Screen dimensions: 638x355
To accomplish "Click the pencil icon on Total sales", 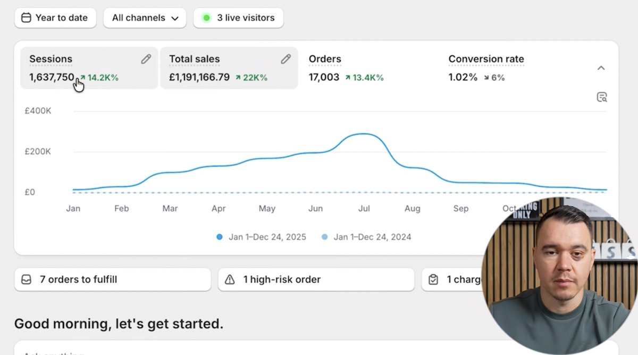I will (286, 59).
